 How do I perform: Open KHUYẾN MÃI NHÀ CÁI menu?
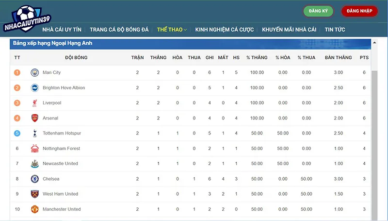[x=289, y=30]
